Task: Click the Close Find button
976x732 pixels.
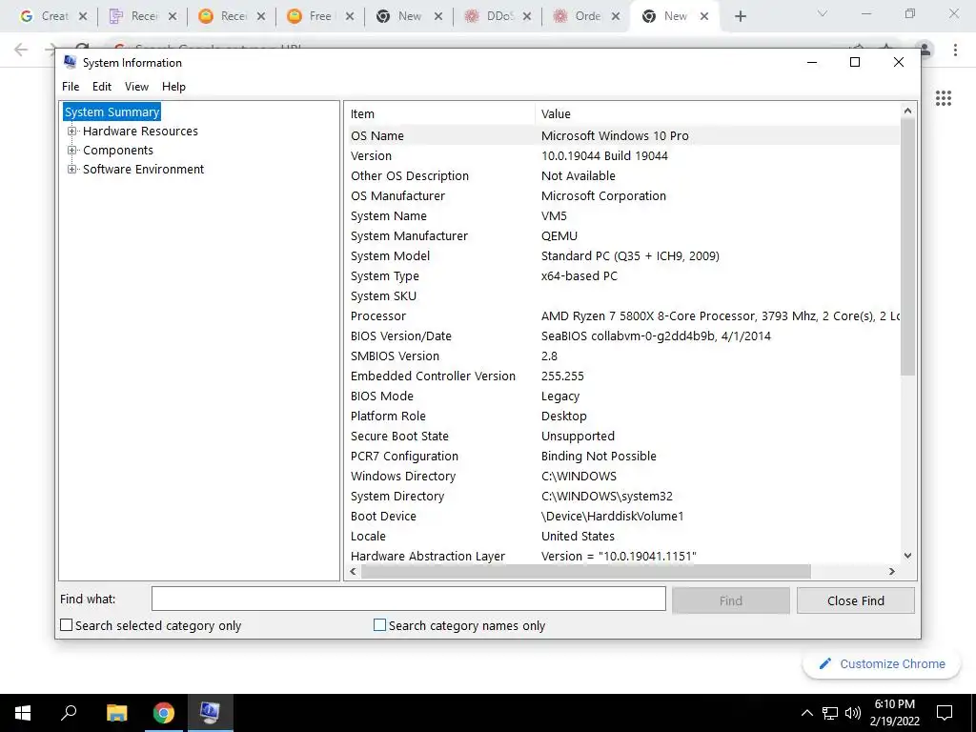Action: [x=855, y=600]
